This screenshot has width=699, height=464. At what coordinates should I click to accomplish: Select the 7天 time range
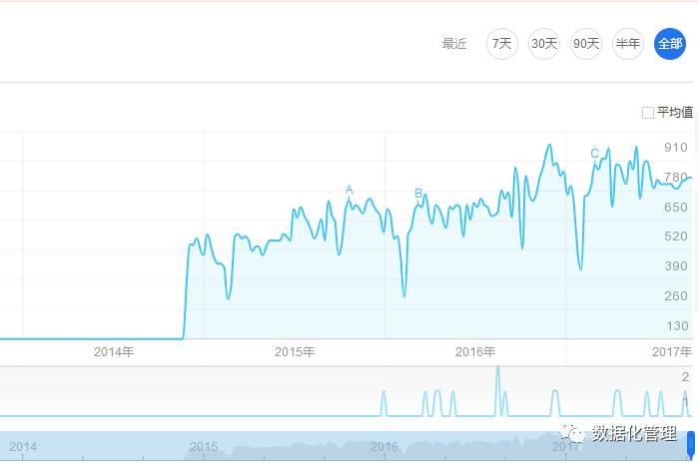click(x=502, y=44)
